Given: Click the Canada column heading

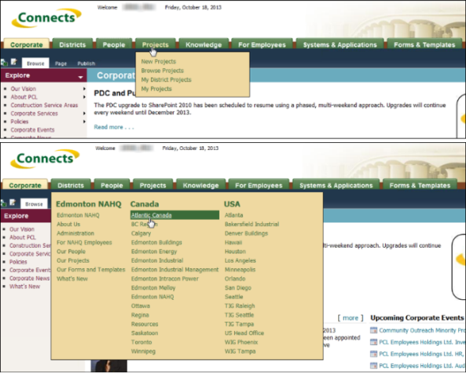Looking at the screenshot, I should click(145, 204).
